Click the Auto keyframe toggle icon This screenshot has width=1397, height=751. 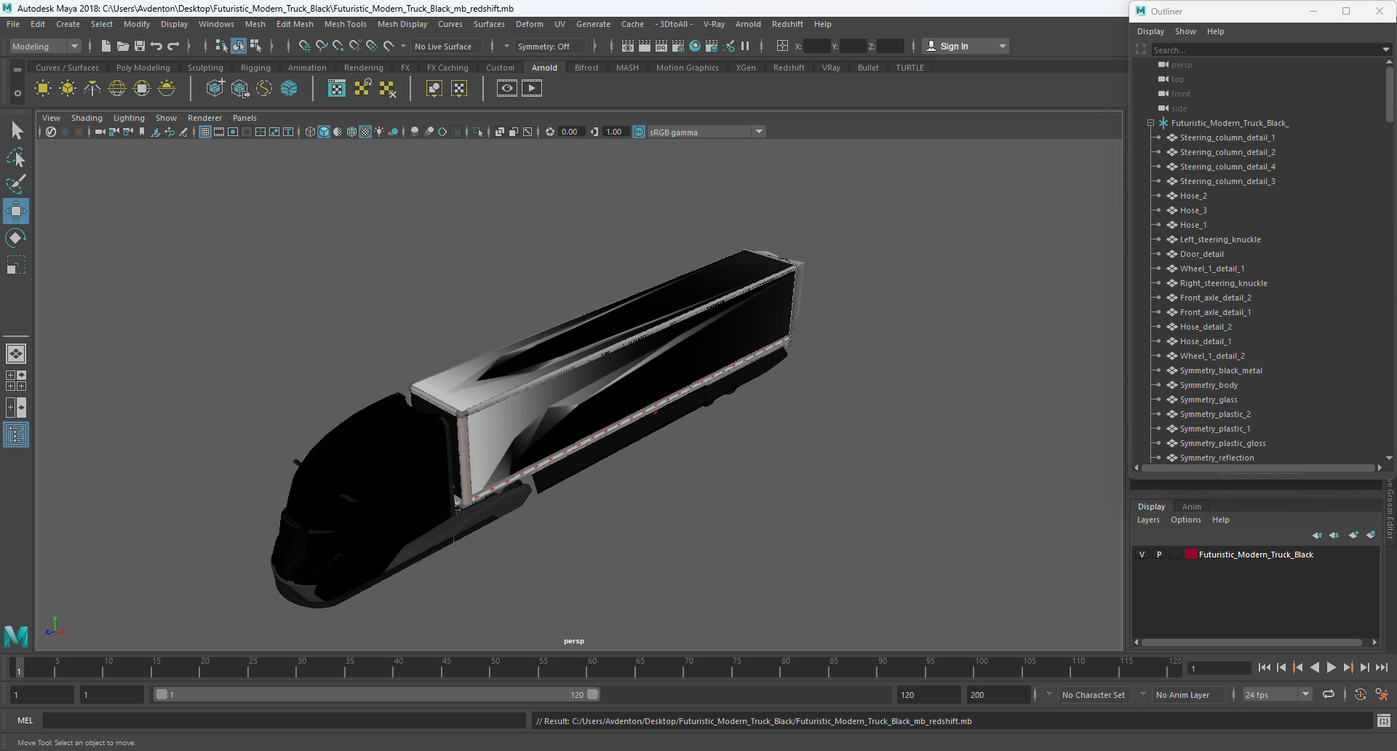click(1361, 694)
